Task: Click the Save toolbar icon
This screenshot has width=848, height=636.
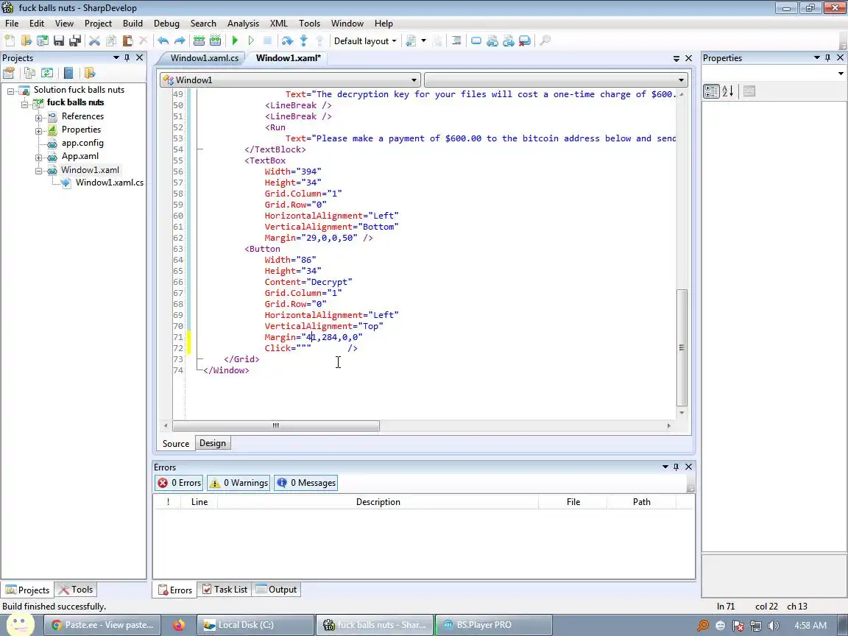Action: tap(59, 40)
